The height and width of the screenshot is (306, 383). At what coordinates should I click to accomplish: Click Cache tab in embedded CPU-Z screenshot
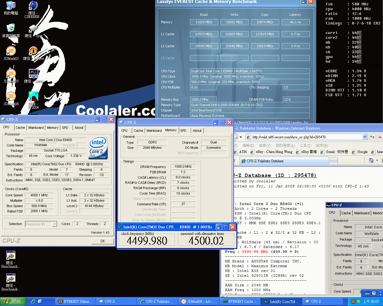pyautogui.click(x=346, y=213)
